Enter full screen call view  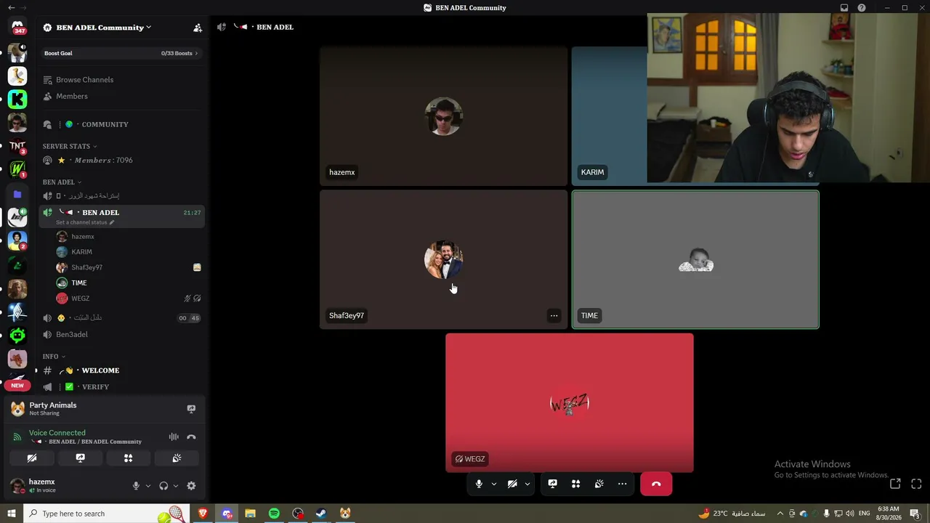pos(916,484)
